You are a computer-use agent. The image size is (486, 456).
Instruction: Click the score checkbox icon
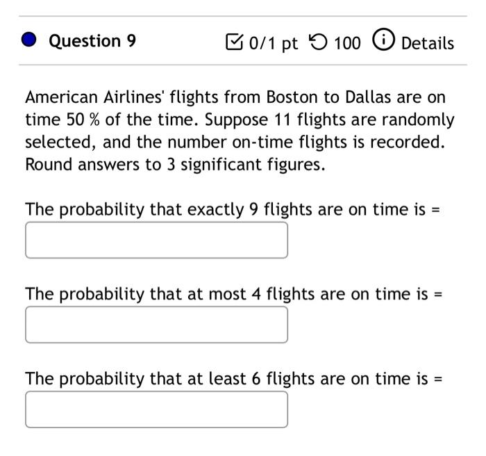coord(235,42)
